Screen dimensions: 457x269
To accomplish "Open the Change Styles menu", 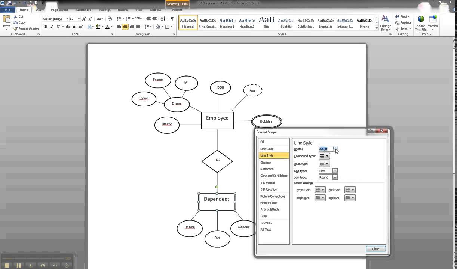I will 386,23.
